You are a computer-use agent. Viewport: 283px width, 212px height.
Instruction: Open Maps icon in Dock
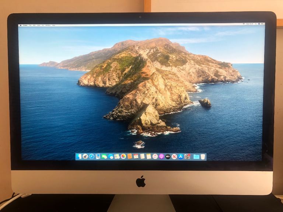click(x=117, y=156)
